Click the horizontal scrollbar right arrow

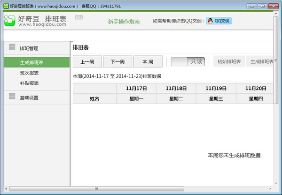[270, 189]
